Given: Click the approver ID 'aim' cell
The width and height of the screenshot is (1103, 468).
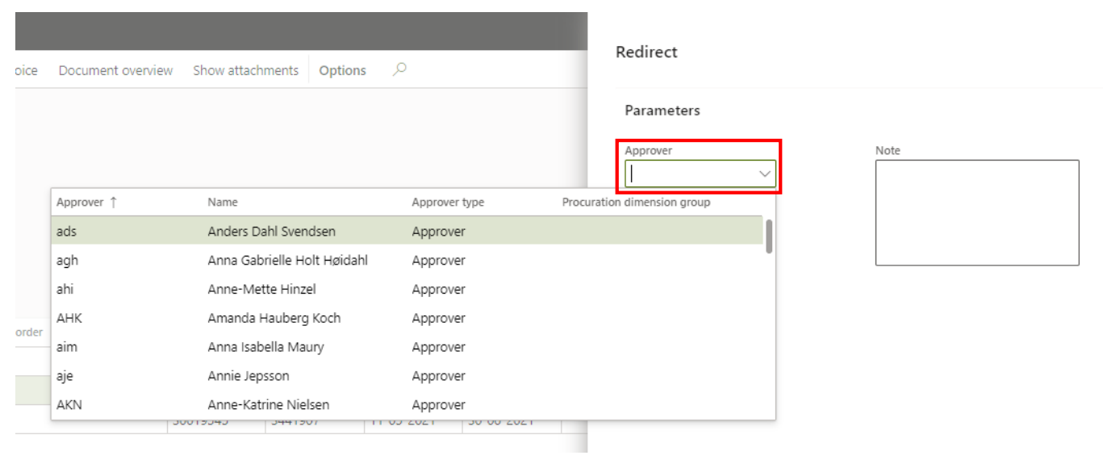Looking at the screenshot, I should point(67,348).
